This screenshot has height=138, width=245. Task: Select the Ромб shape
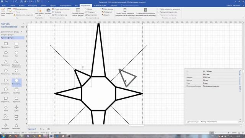(6, 108)
